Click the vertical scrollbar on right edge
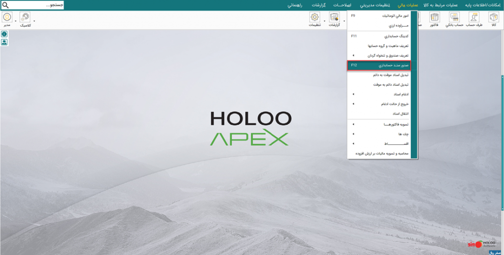504x255 pixels. pyautogui.click(x=503, y=142)
